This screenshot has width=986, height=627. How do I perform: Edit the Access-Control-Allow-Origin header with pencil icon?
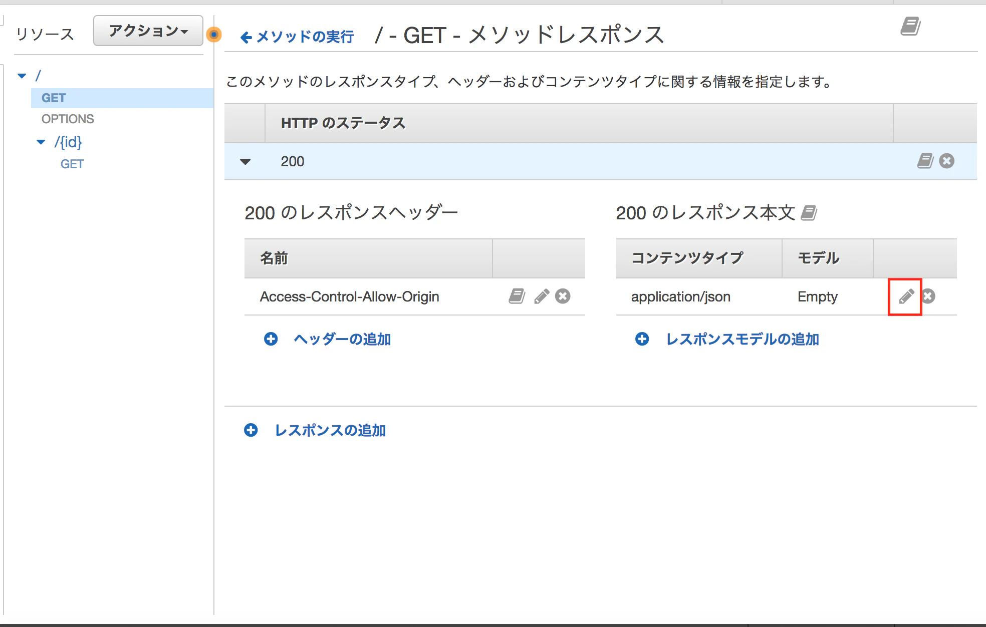click(542, 296)
